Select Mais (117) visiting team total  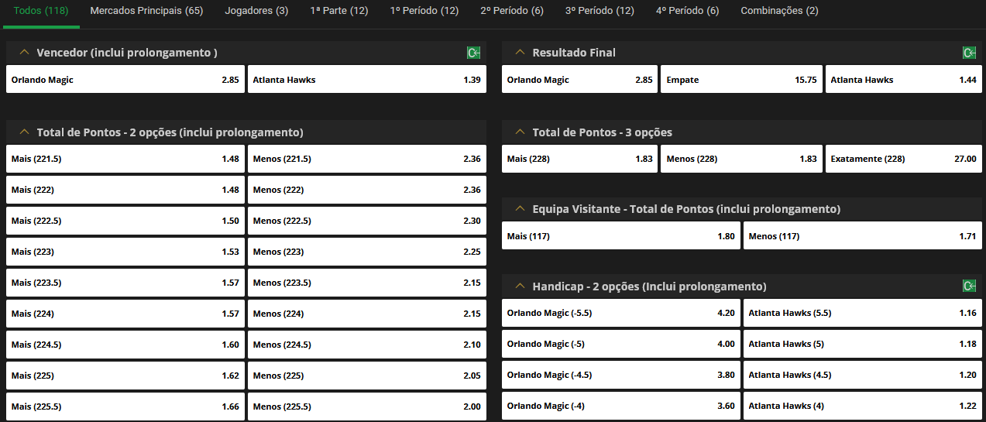click(621, 235)
